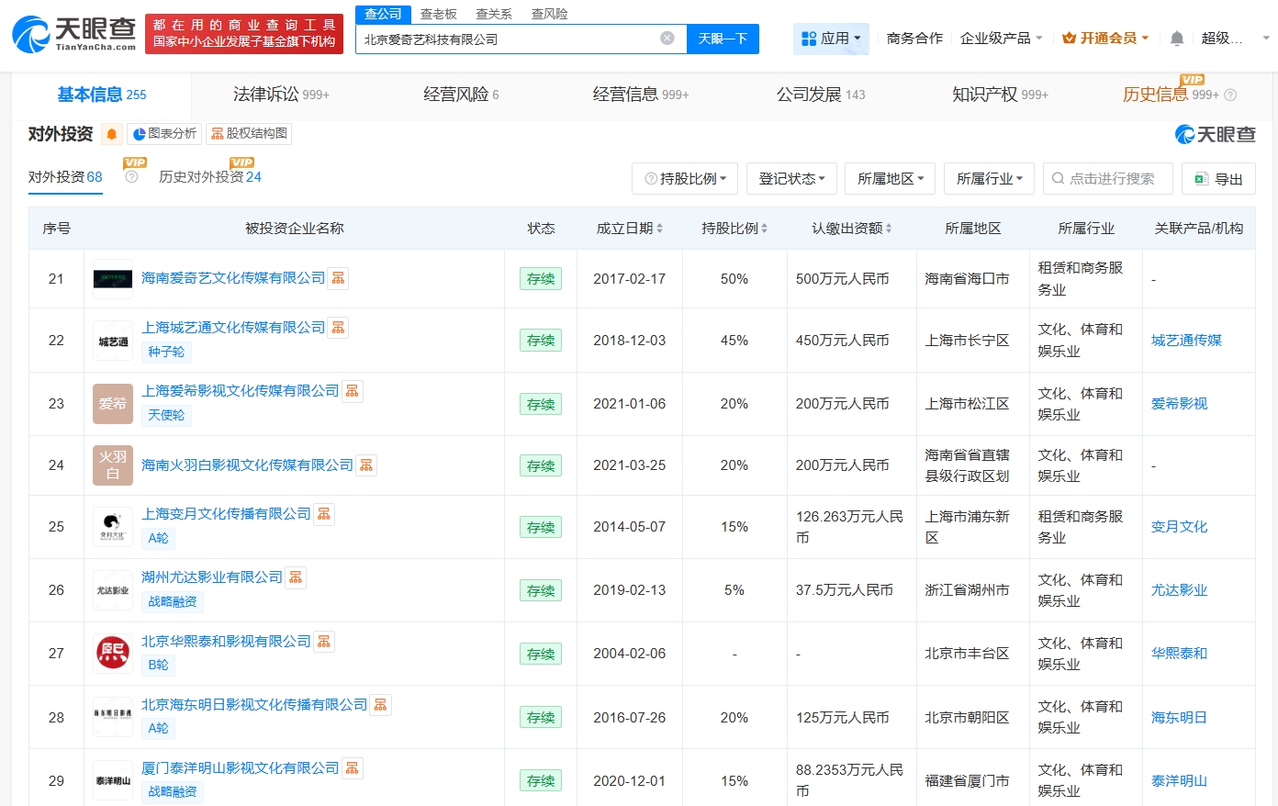This screenshot has width=1278, height=806.
Task: Open equity icon beside 海南爱奇艺文化传媒有限公司
Action: click(338, 277)
